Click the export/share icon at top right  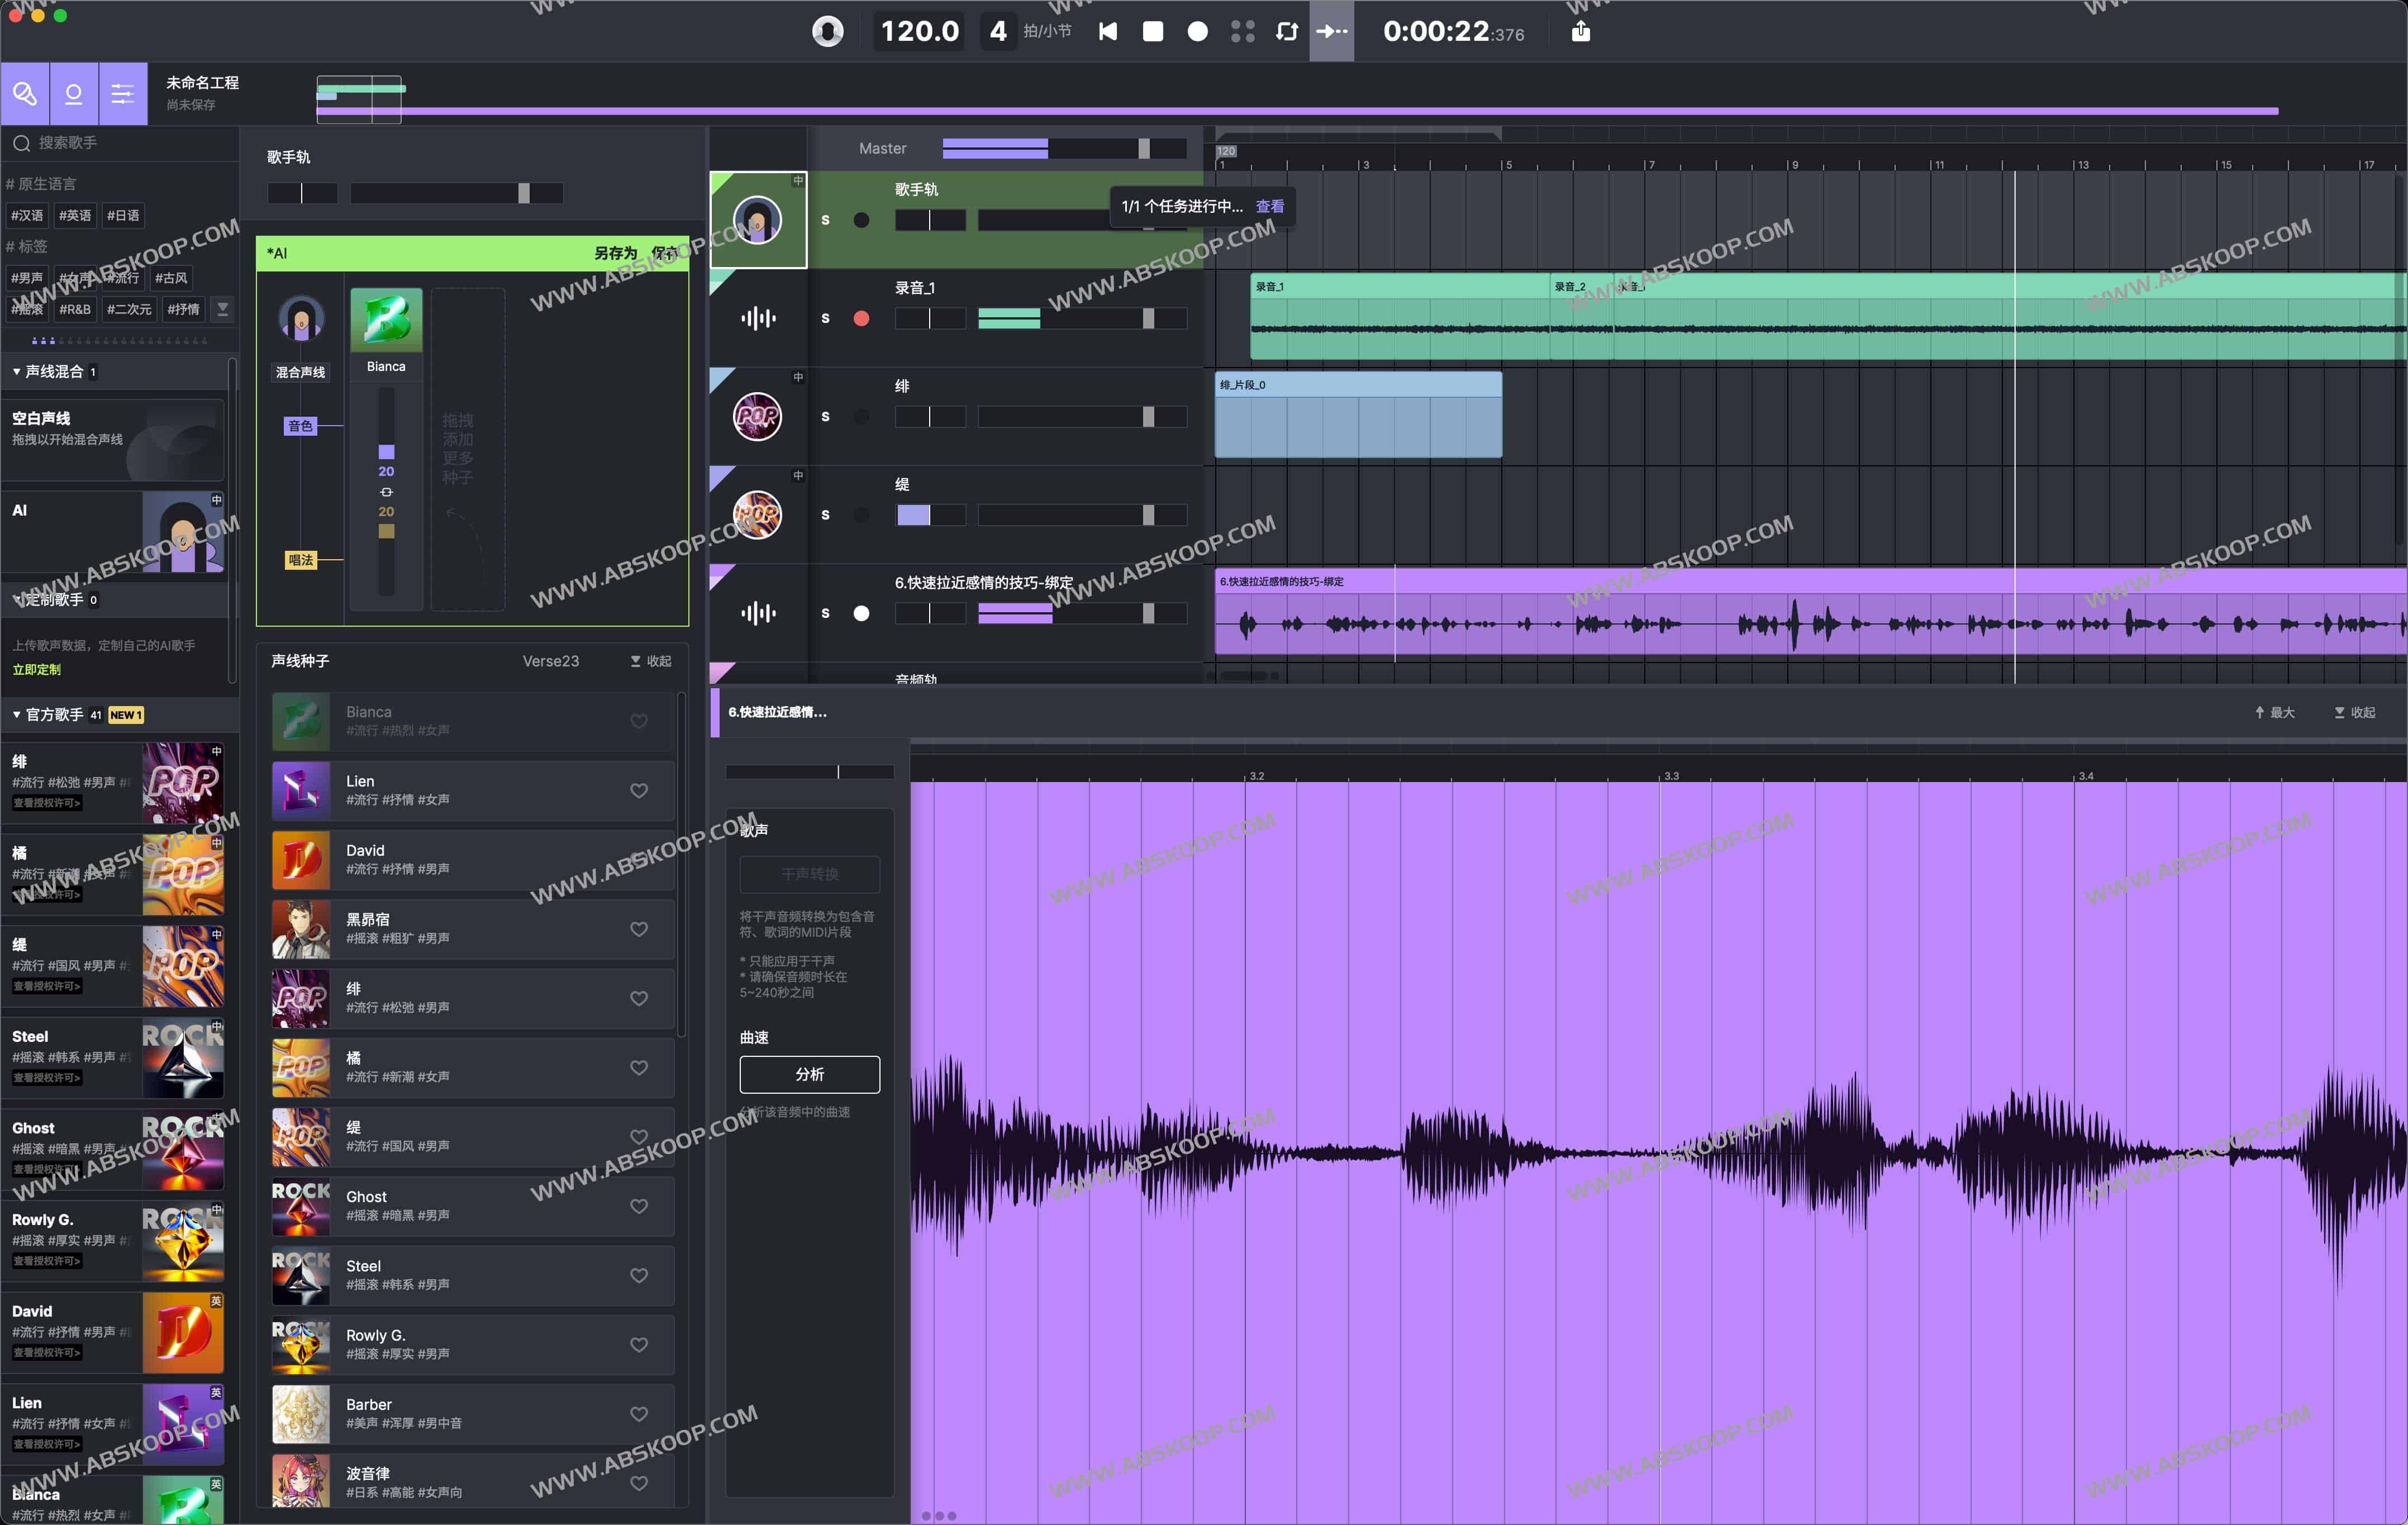[1581, 31]
